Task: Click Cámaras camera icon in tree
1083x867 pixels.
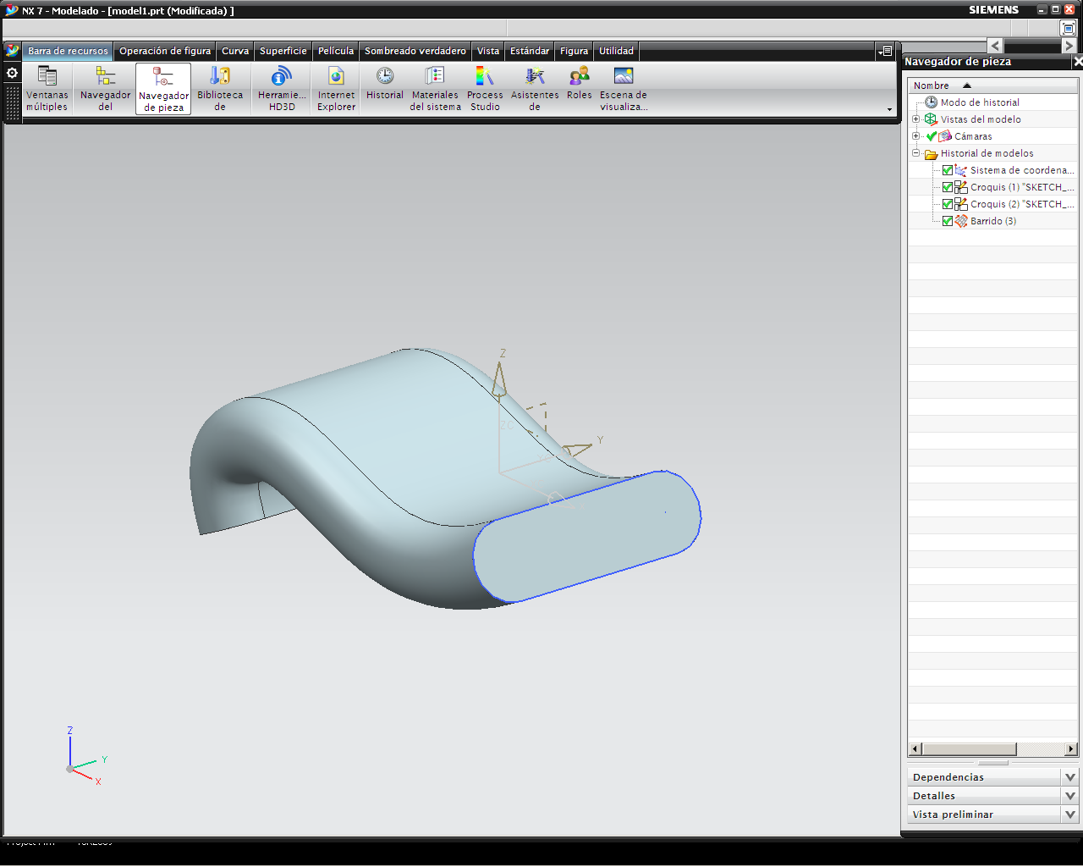Action: click(x=946, y=136)
